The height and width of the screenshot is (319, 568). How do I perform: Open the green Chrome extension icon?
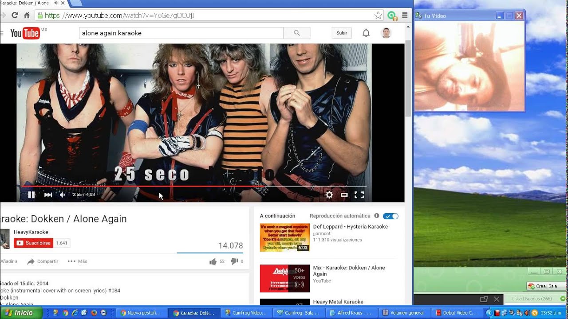[391, 16]
